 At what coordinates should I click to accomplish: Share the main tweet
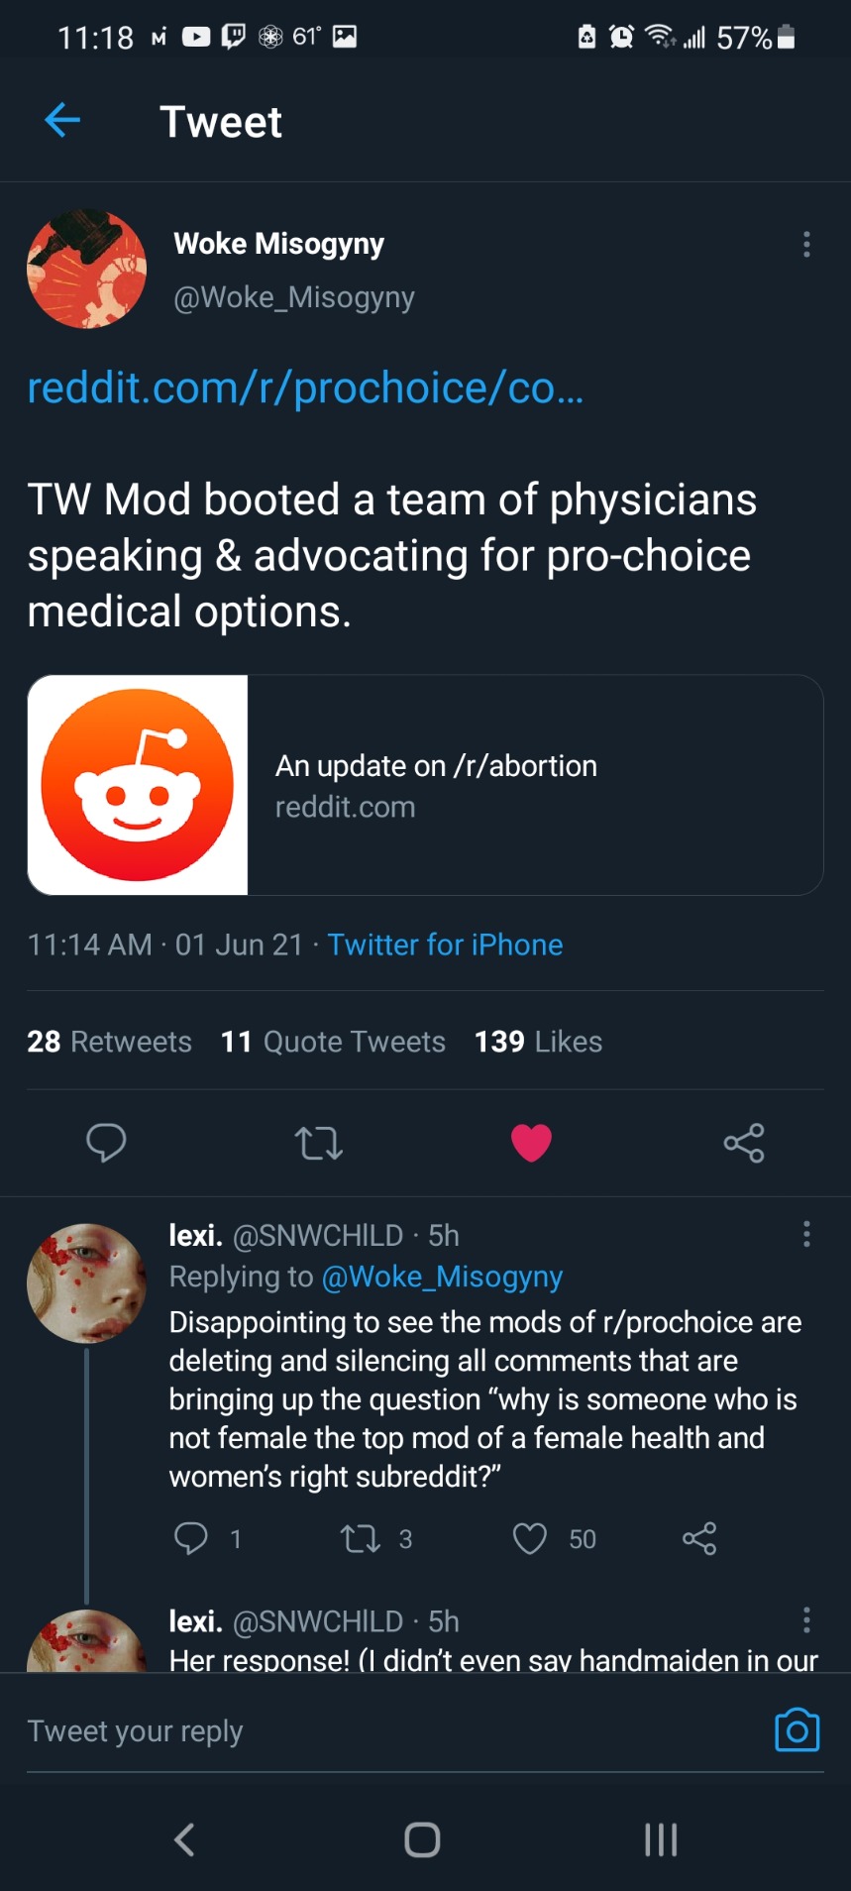[x=744, y=1143]
